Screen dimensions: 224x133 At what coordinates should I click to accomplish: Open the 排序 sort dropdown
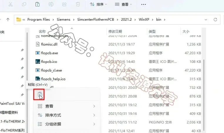pyautogui.click(x=98, y=4)
